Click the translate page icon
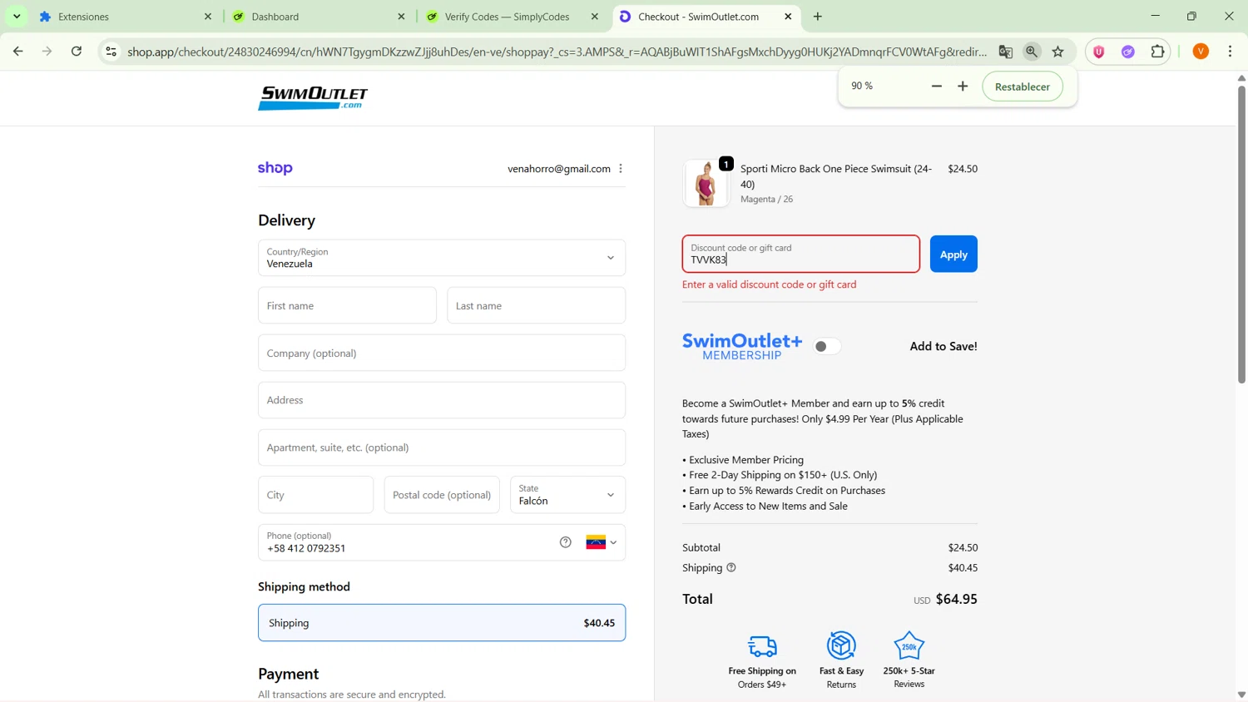The height and width of the screenshot is (702, 1248). 1006,52
